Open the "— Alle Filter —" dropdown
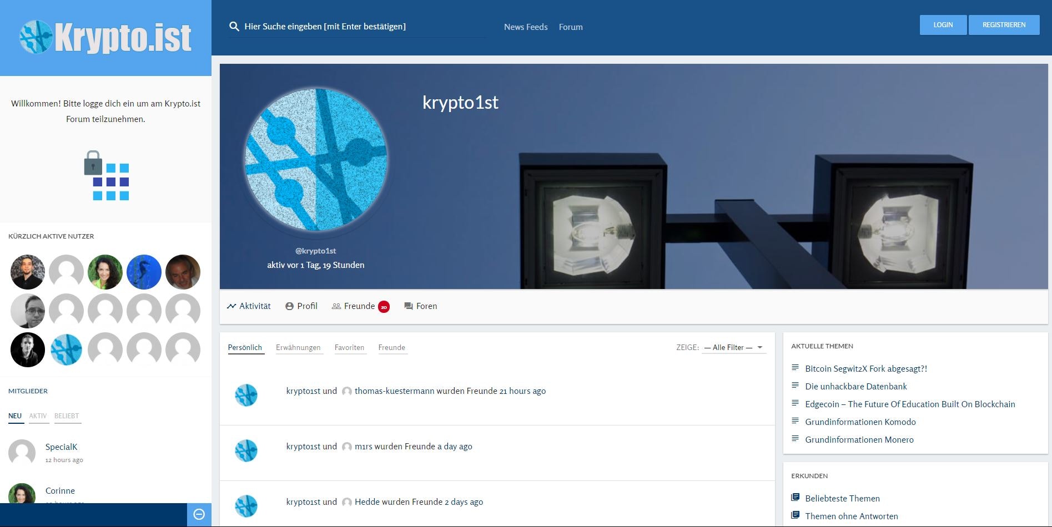 point(733,347)
